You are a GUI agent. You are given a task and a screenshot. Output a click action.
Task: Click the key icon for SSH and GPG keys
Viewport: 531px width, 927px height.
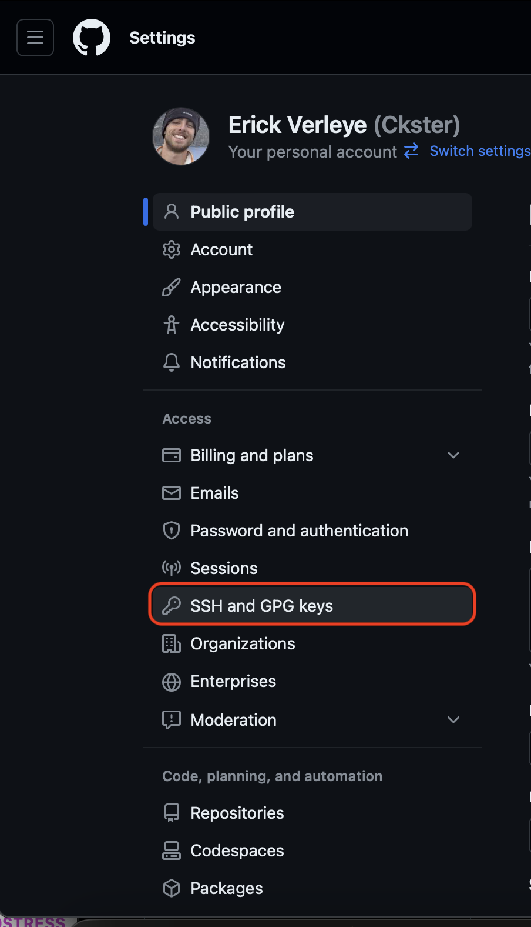tap(171, 605)
